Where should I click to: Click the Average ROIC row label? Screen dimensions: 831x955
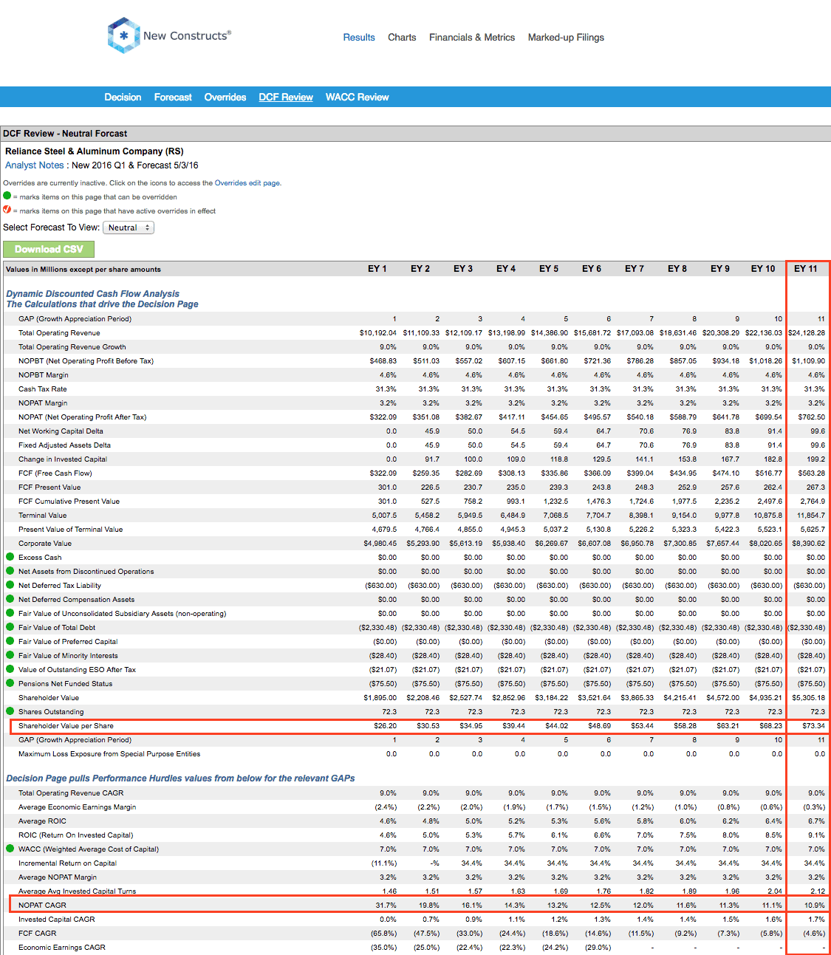pyautogui.click(x=42, y=821)
